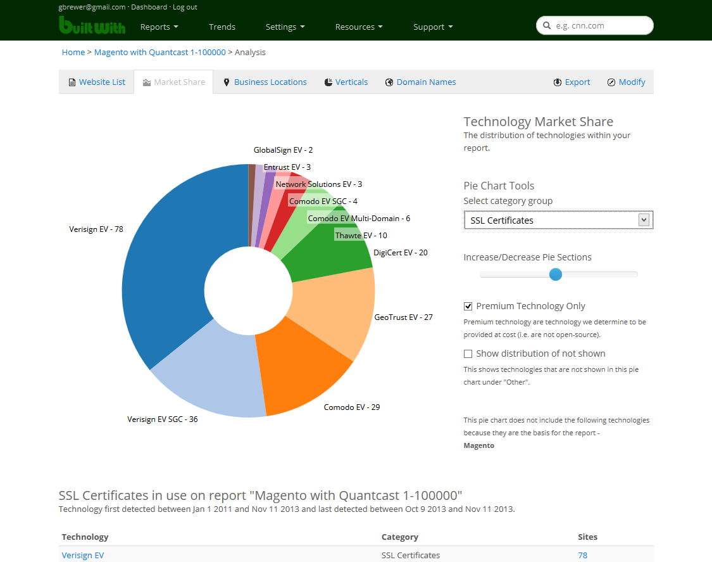Click the pie sections slider handle
Viewport: 712px width, 562px height.
click(555, 274)
